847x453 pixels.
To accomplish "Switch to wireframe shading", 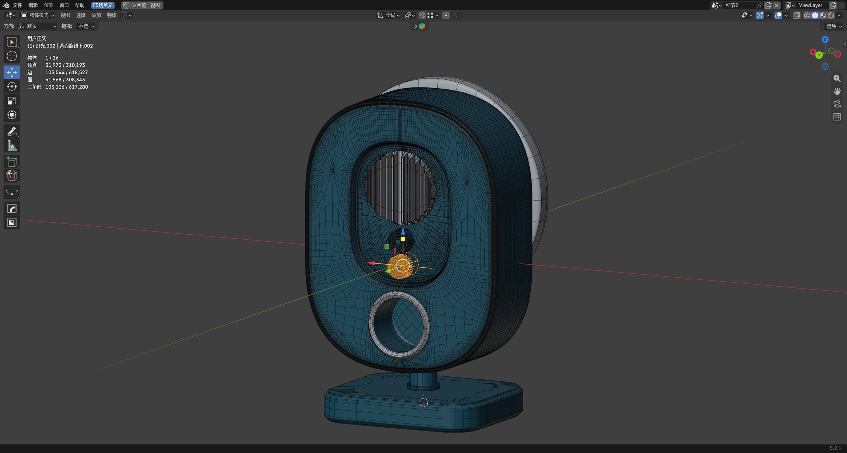I will click(807, 15).
